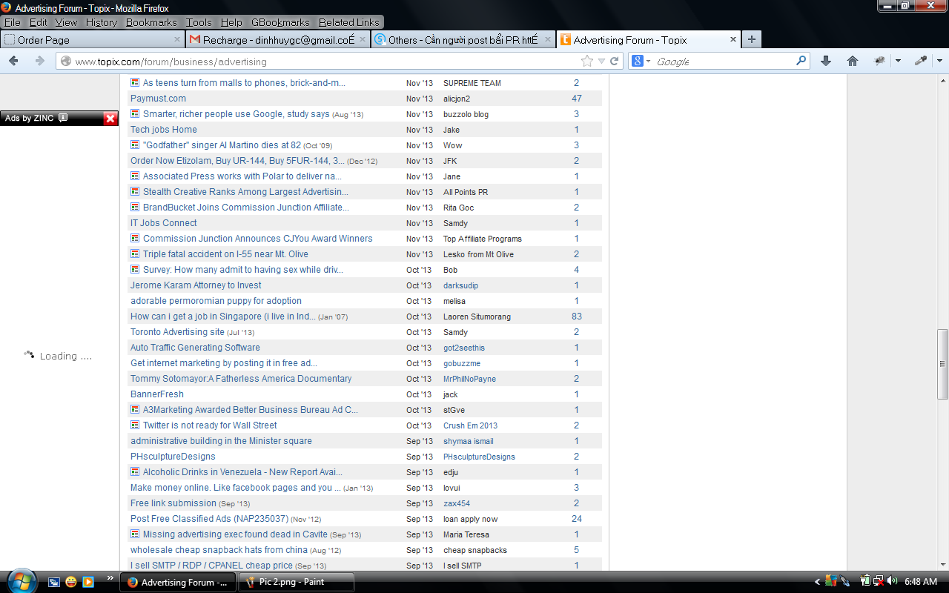The width and height of the screenshot is (949, 593).
Task: Open 'Jerome Karam Attorney to Invest' thread
Action: coord(196,285)
